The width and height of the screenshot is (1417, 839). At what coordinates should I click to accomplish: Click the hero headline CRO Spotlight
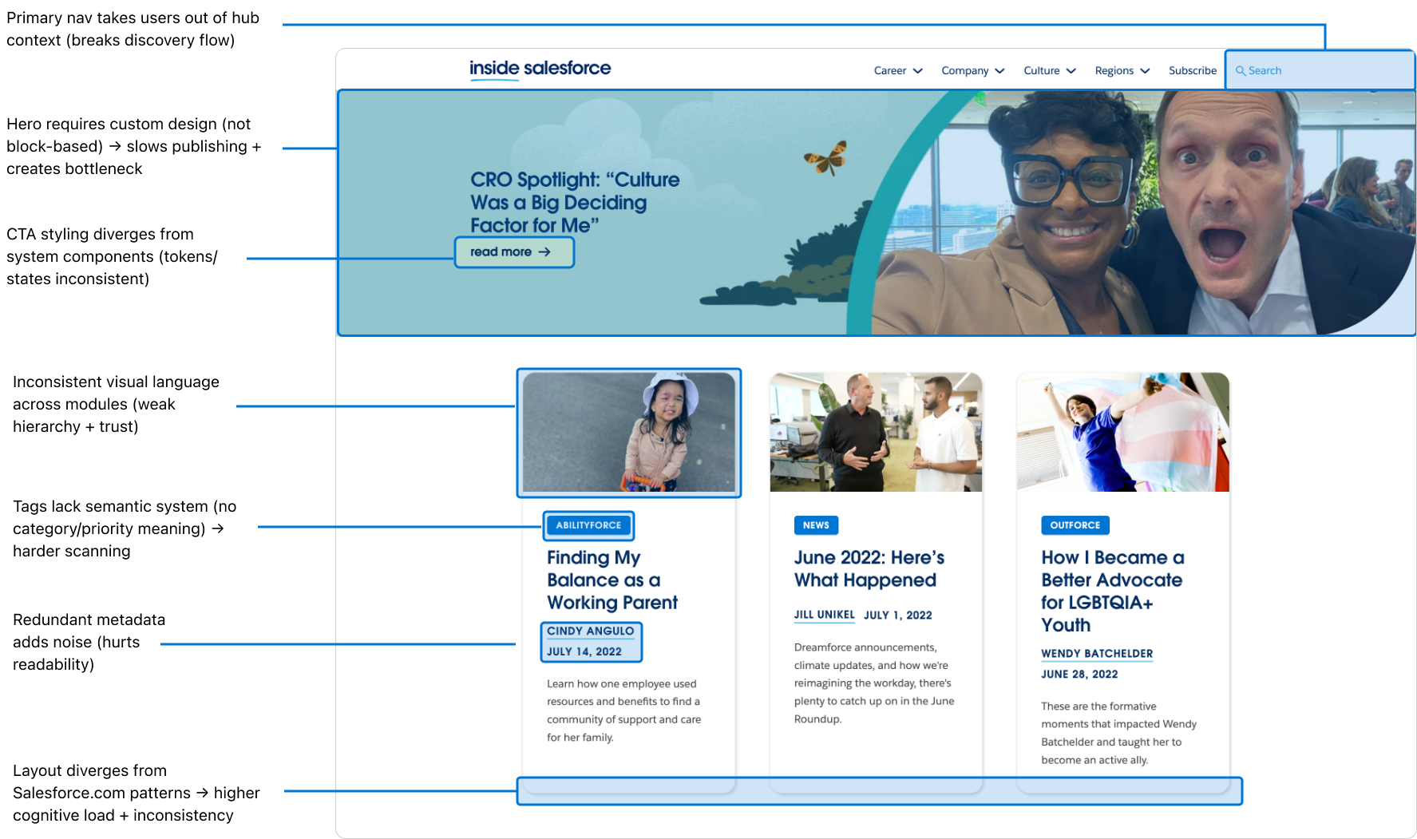pyautogui.click(x=575, y=203)
